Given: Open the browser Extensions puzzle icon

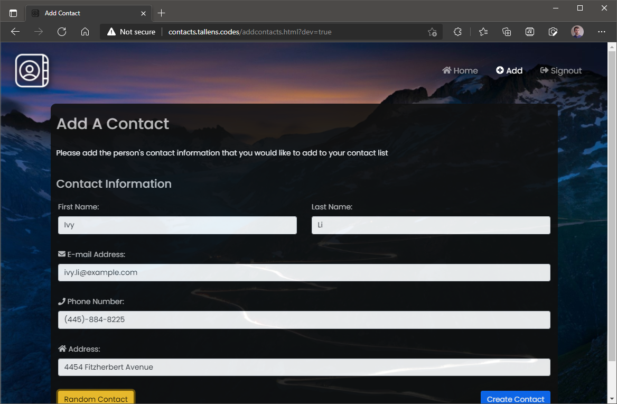Looking at the screenshot, I should pyautogui.click(x=457, y=32).
